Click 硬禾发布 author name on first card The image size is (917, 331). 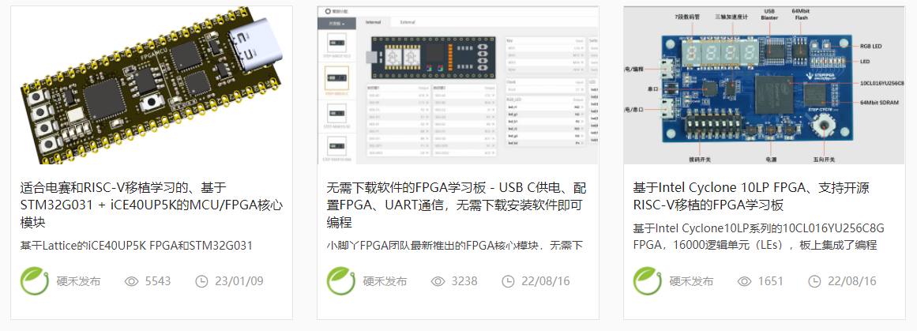pos(78,281)
